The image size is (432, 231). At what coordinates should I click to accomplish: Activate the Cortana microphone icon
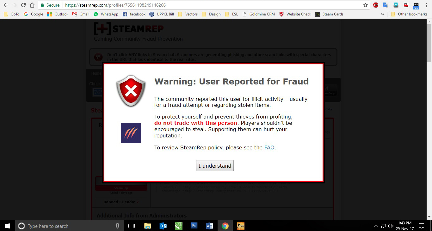click(117, 226)
